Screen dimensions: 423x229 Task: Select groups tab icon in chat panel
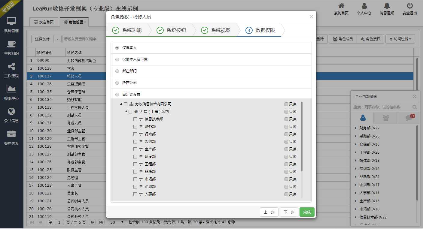coord(386,118)
